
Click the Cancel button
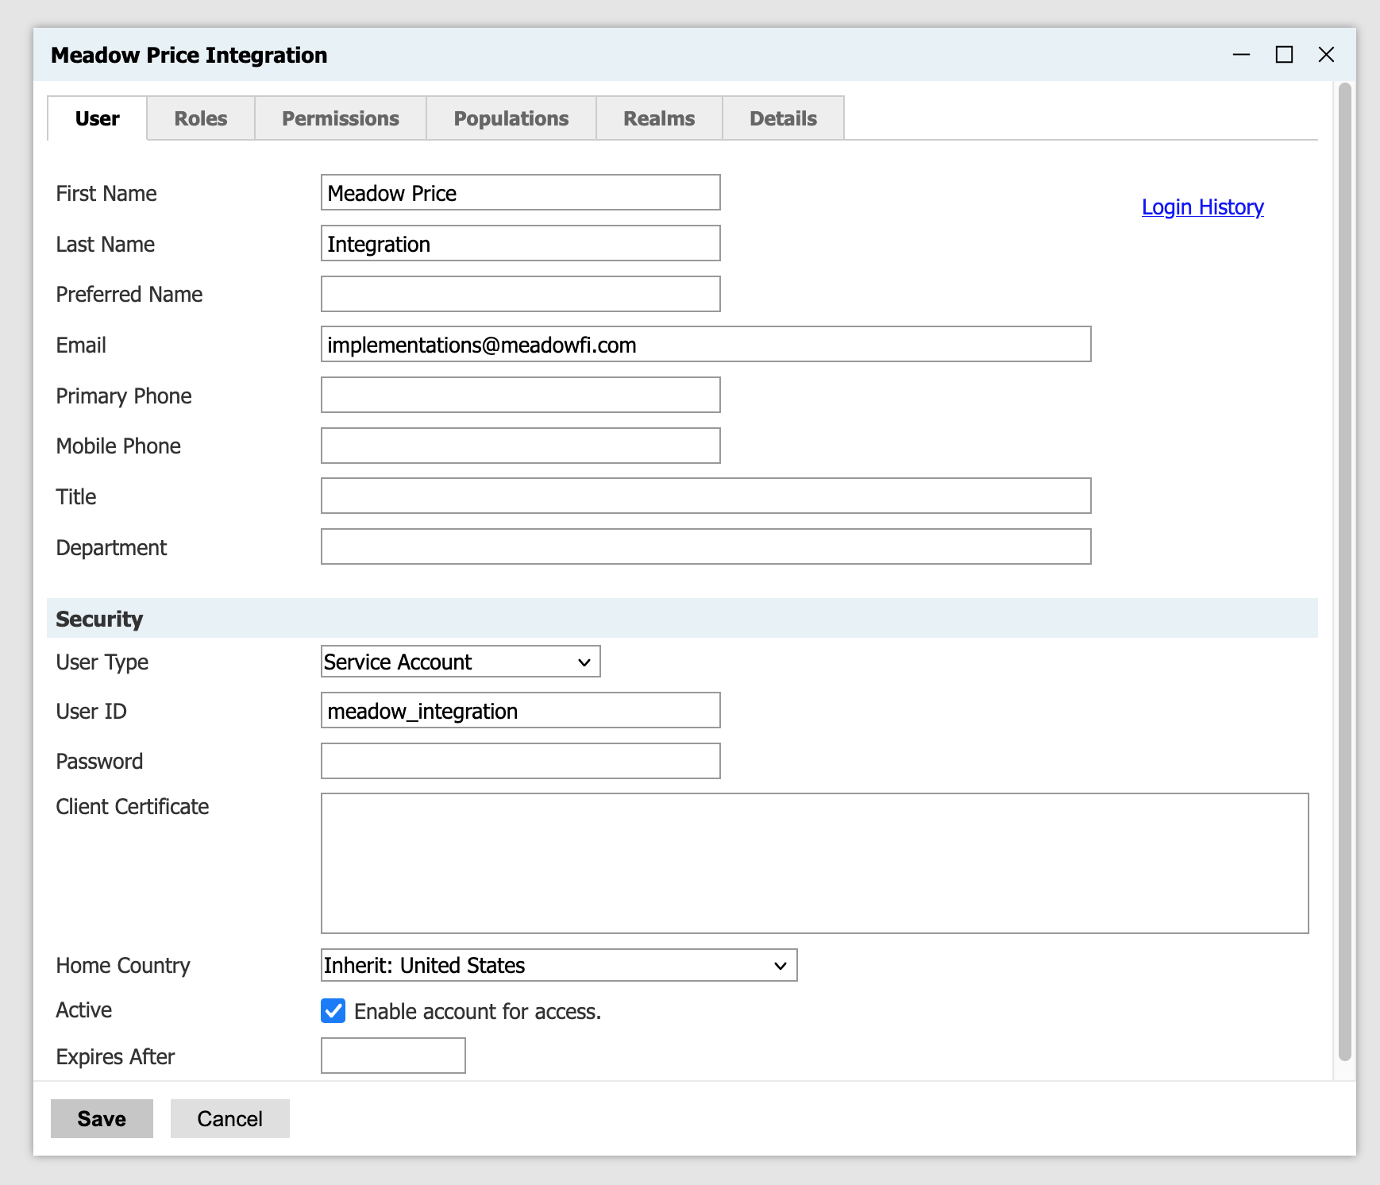[230, 1118]
